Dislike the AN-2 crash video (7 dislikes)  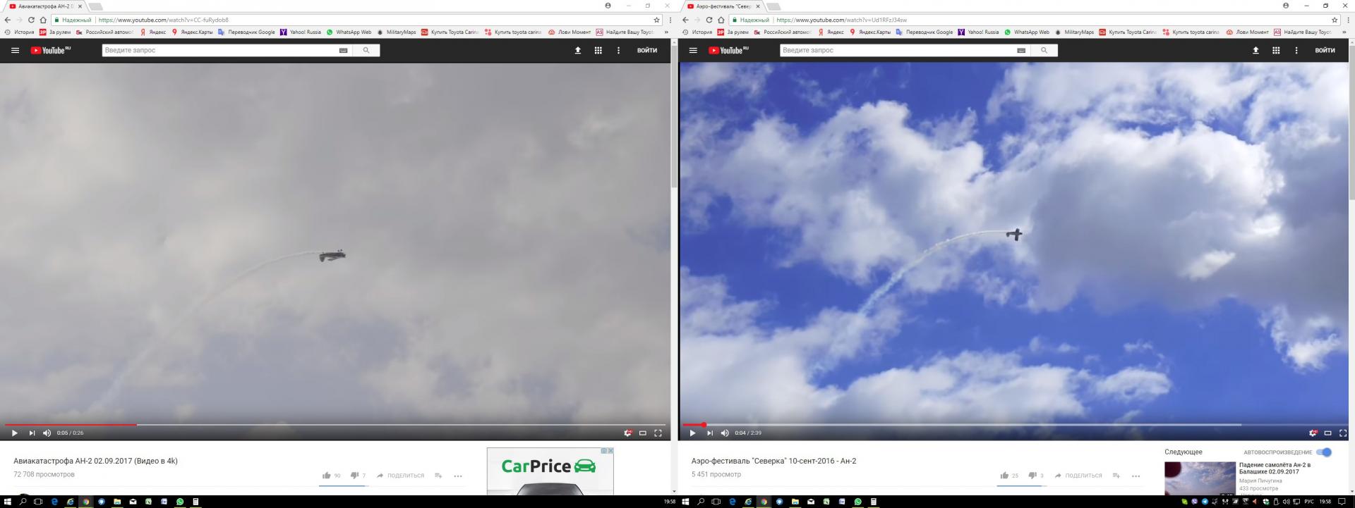click(355, 476)
